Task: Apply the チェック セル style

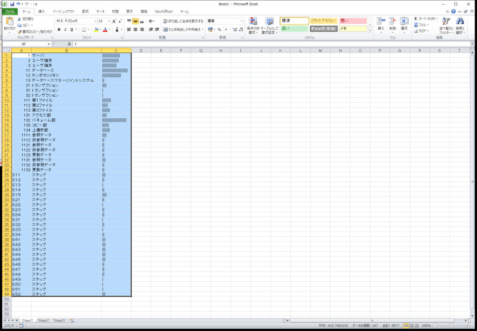Action: point(324,28)
